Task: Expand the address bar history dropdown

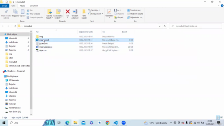Action: [160, 26]
